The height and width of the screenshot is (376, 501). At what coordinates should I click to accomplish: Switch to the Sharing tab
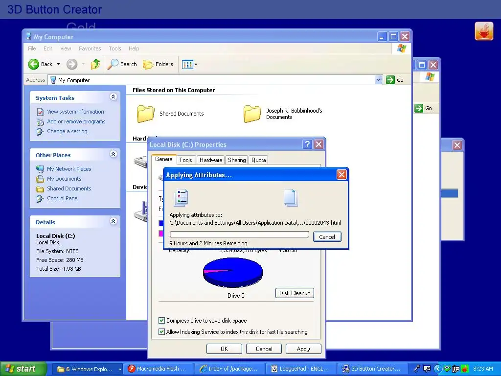pos(237,160)
